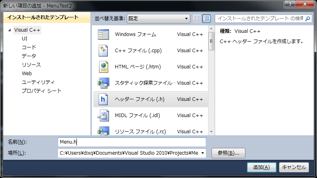Click the template list vertical scrollbar
The height and width of the screenshot is (178, 317).
point(211,79)
